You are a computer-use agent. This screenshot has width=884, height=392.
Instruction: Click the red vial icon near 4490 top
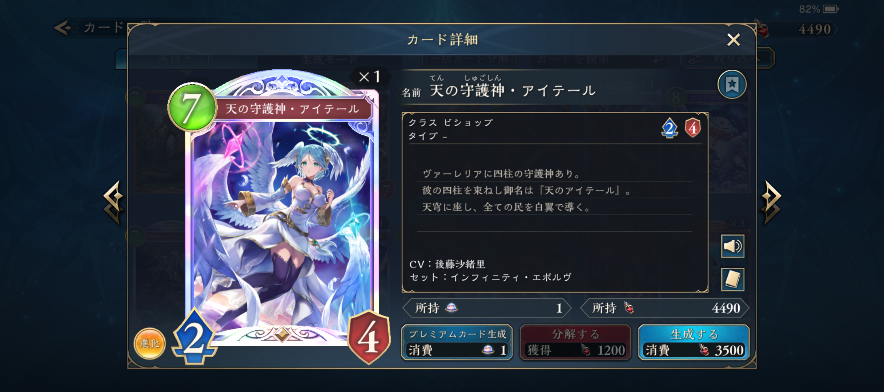(762, 29)
